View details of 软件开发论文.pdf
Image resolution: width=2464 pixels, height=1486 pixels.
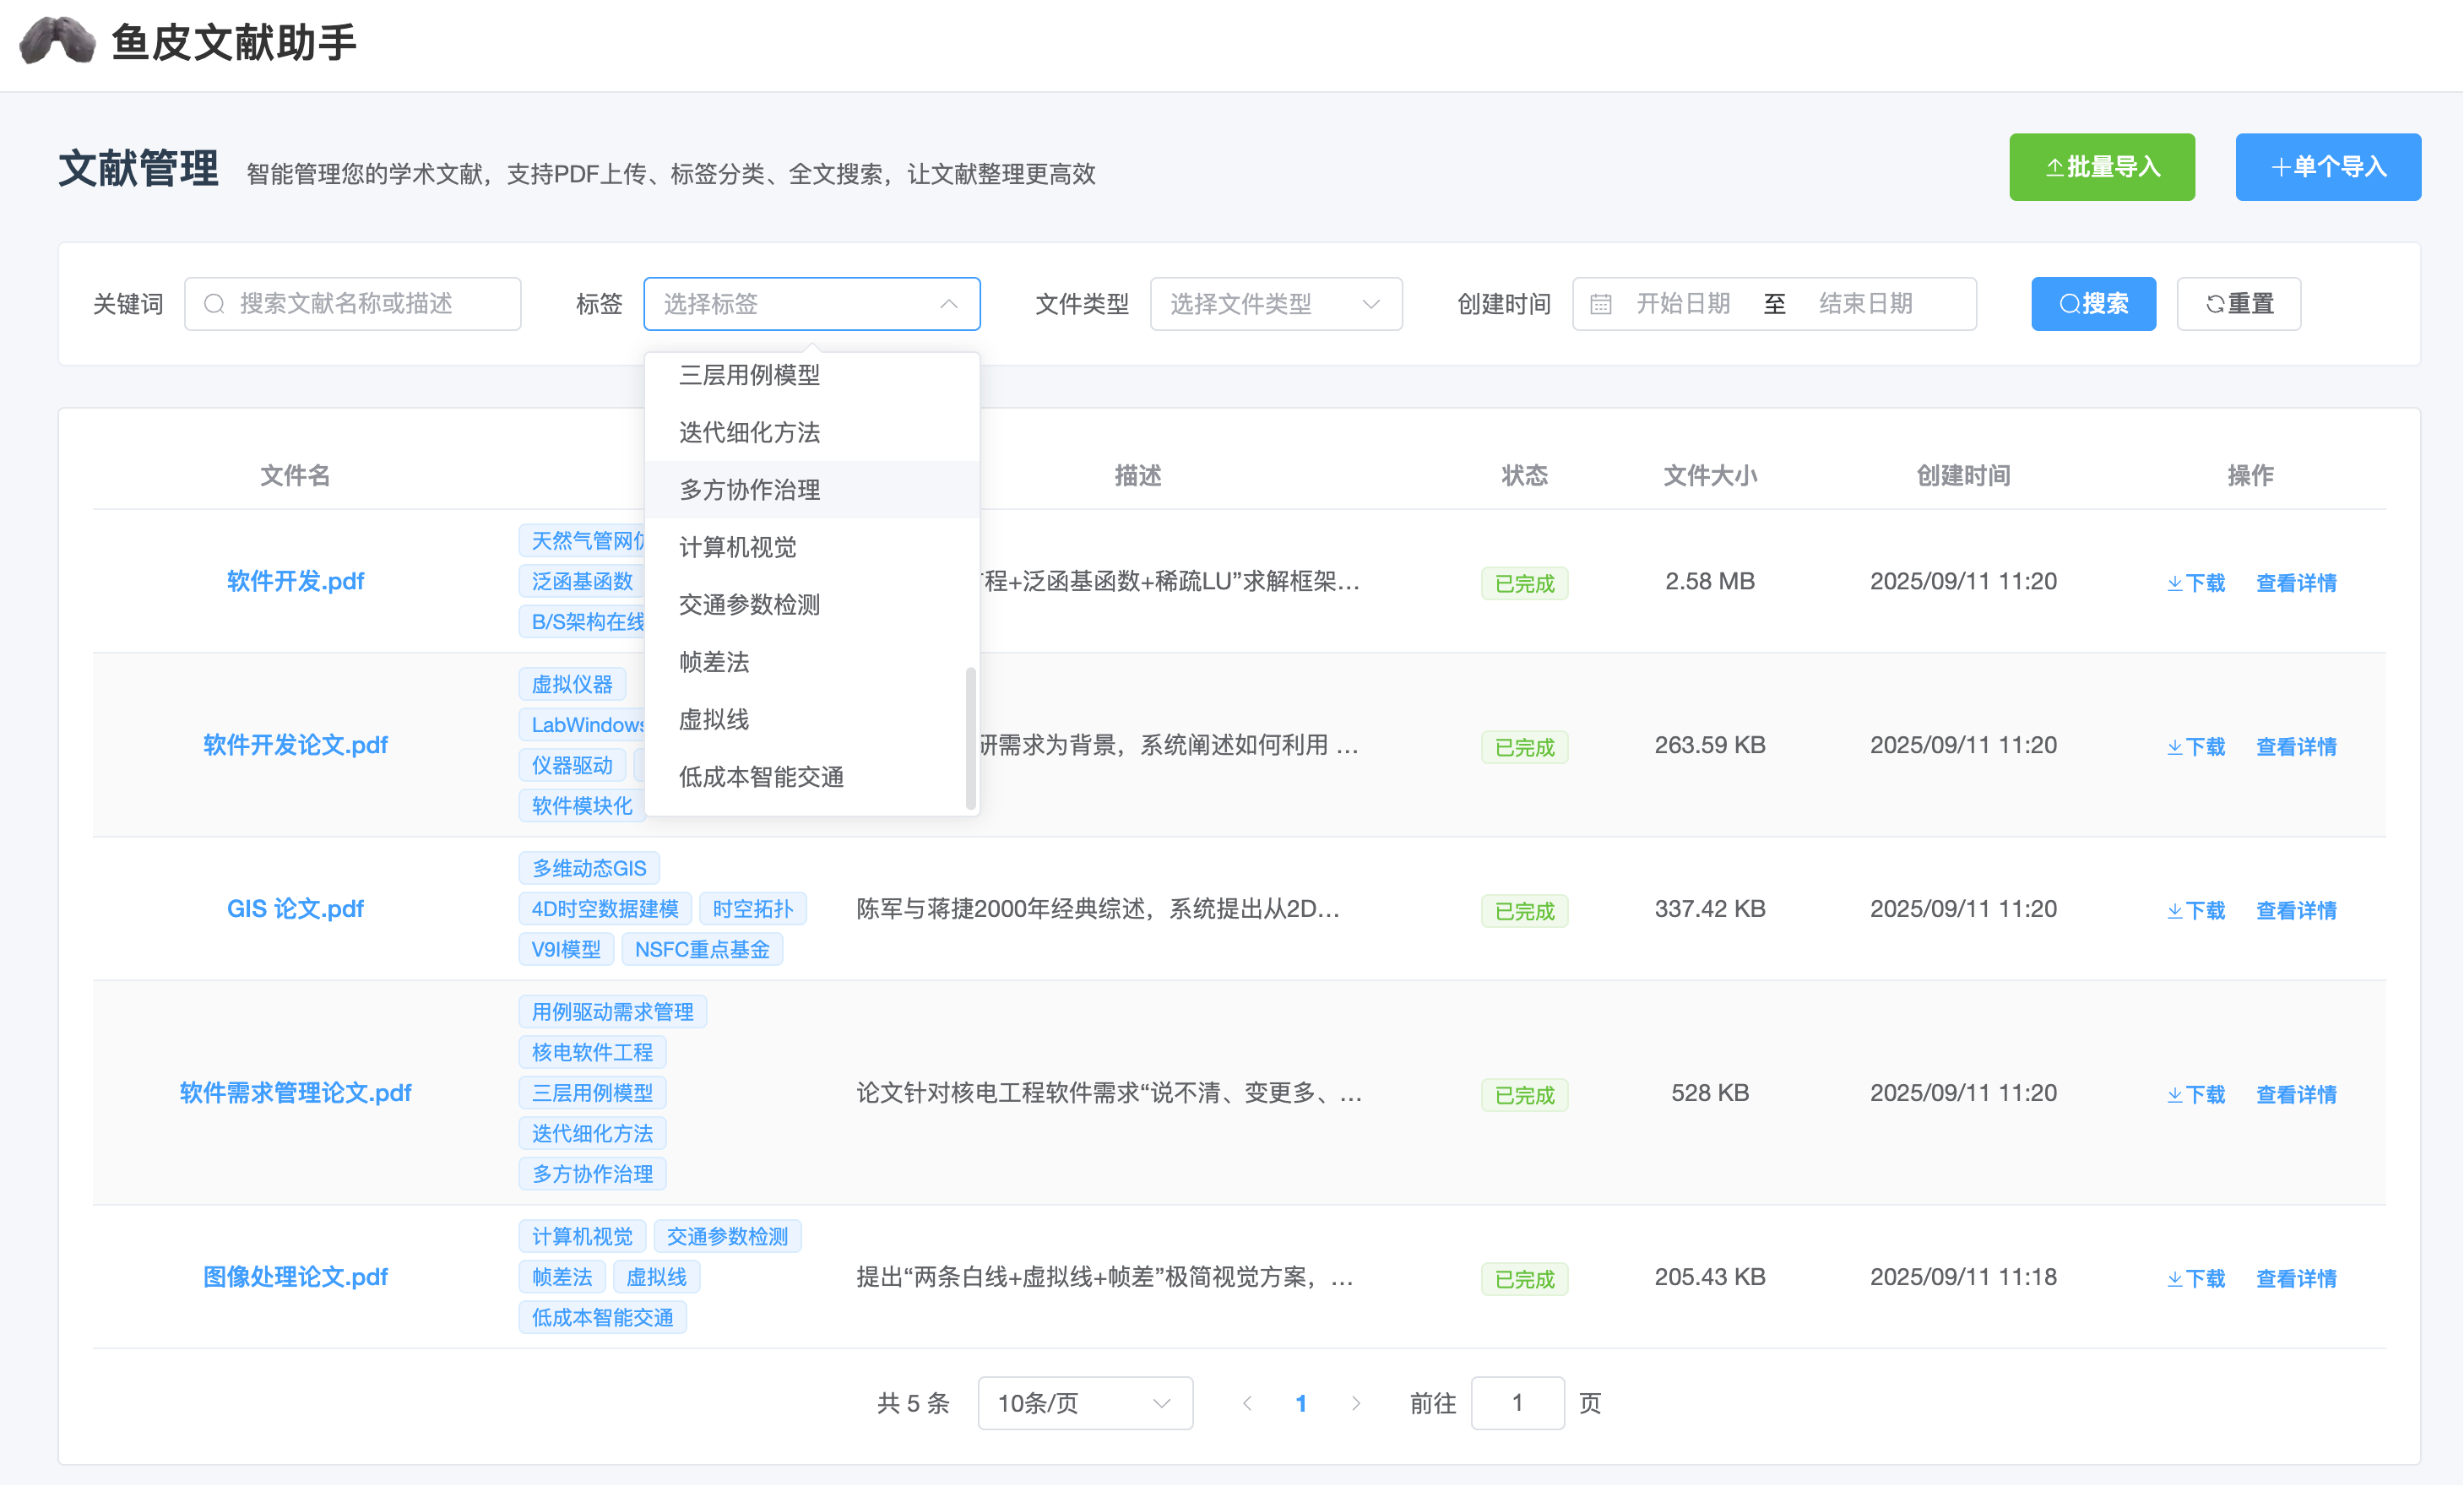click(2296, 746)
